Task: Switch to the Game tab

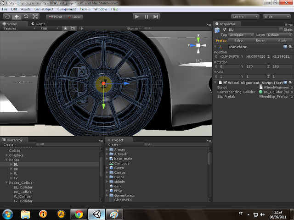Action: 40,23
